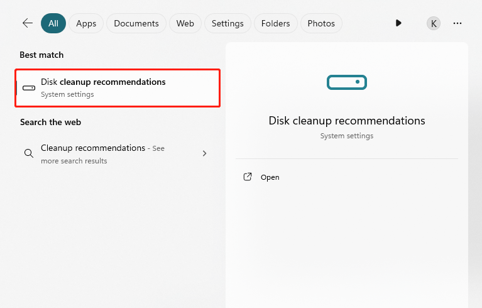Show only Folders results
The height and width of the screenshot is (308, 482).
pos(276,23)
